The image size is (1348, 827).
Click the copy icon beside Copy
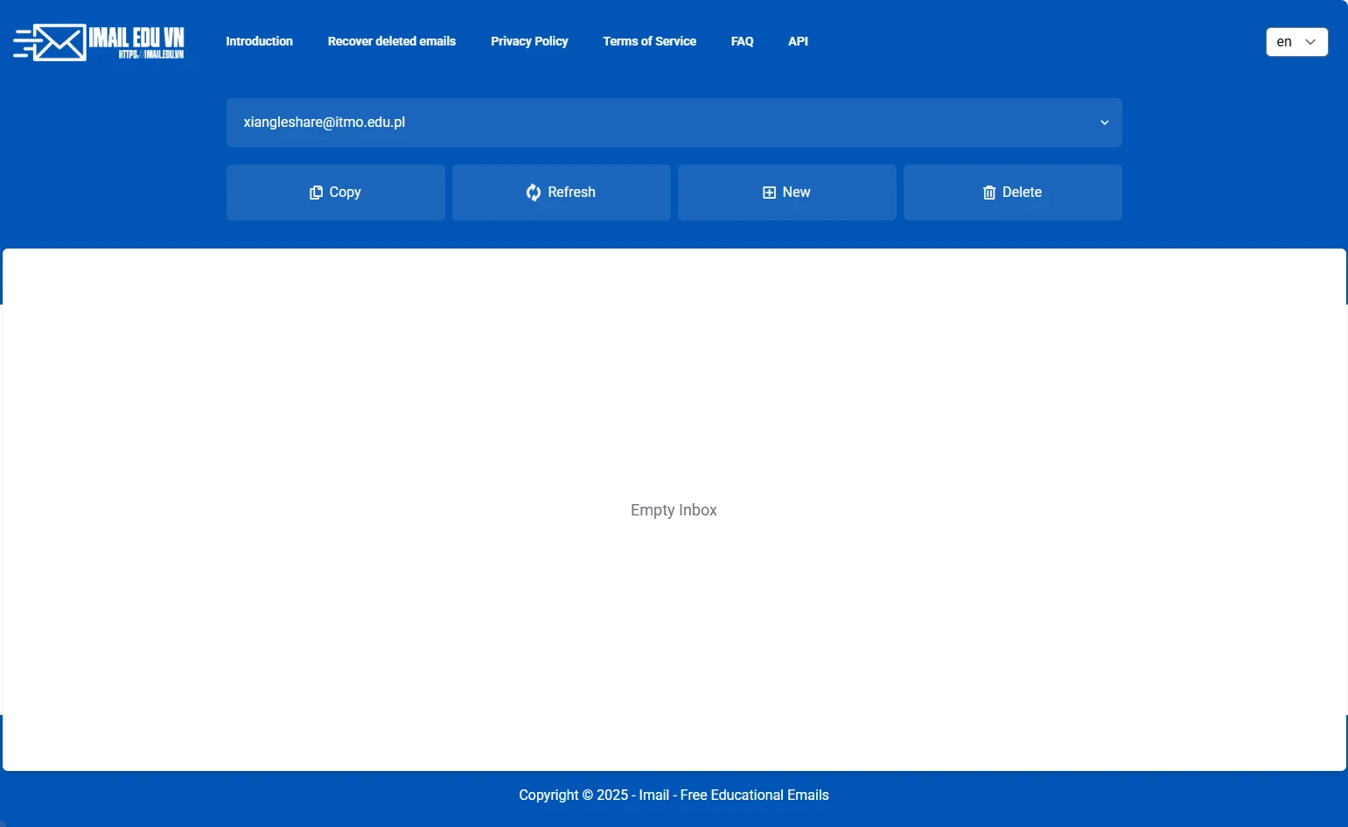(316, 193)
